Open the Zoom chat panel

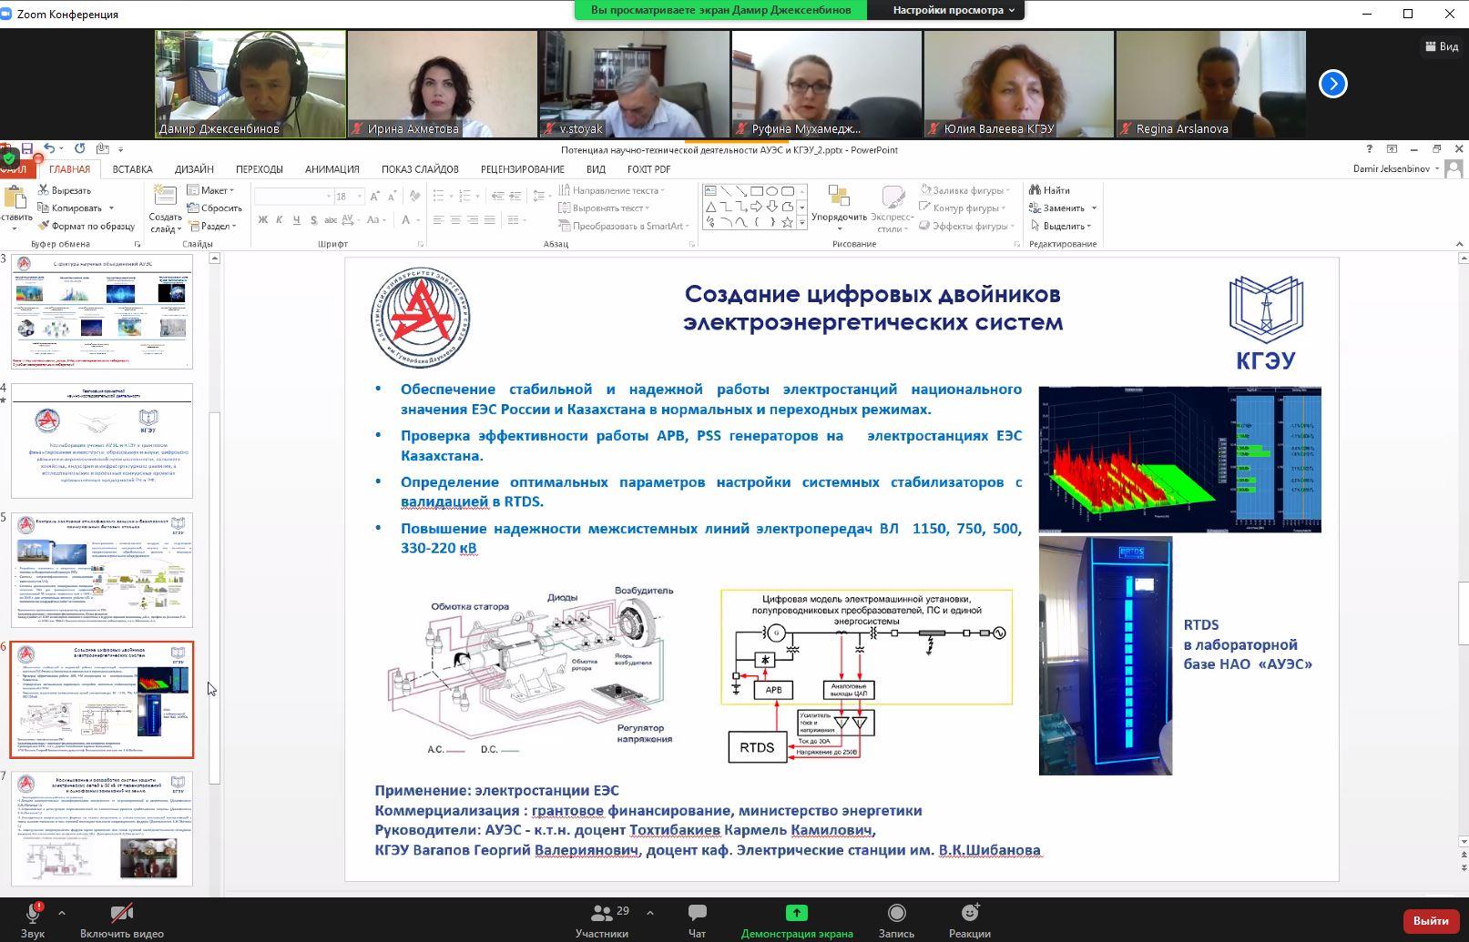click(x=697, y=914)
